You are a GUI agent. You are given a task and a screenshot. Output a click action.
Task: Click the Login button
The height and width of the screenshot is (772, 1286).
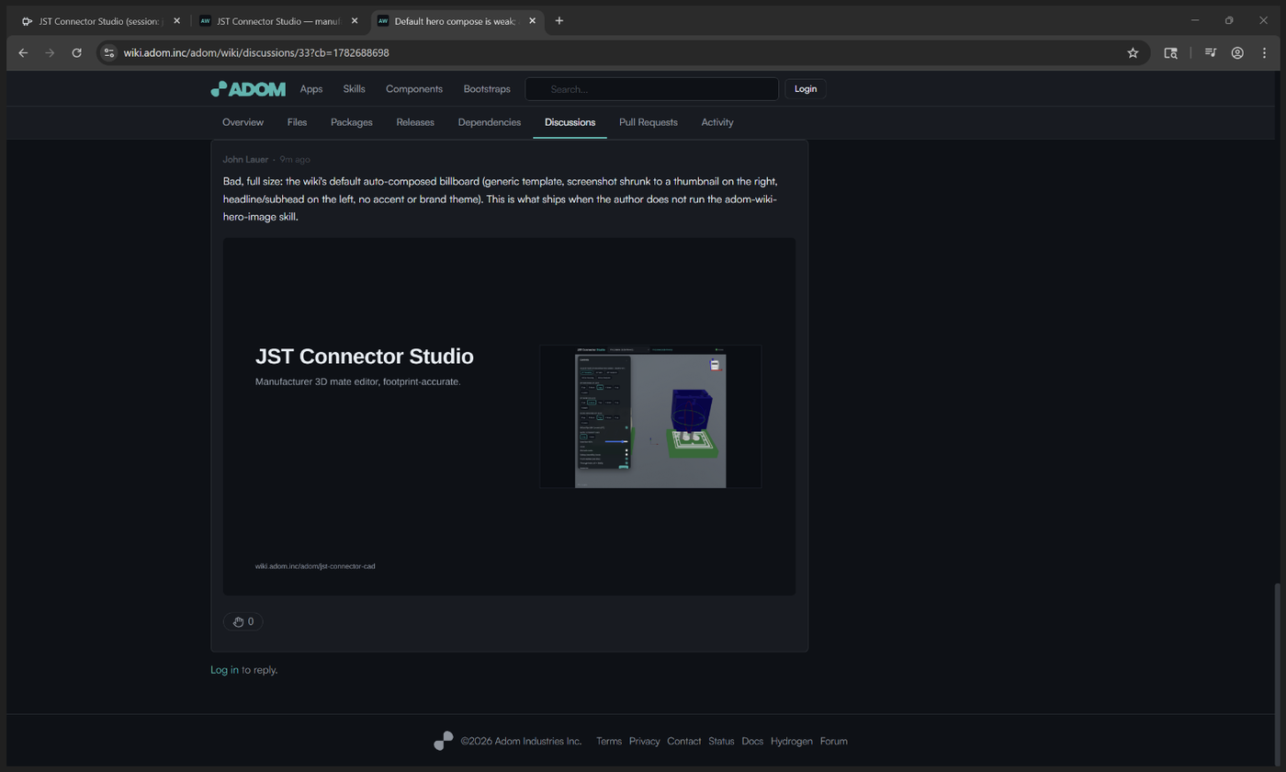tap(806, 89)
